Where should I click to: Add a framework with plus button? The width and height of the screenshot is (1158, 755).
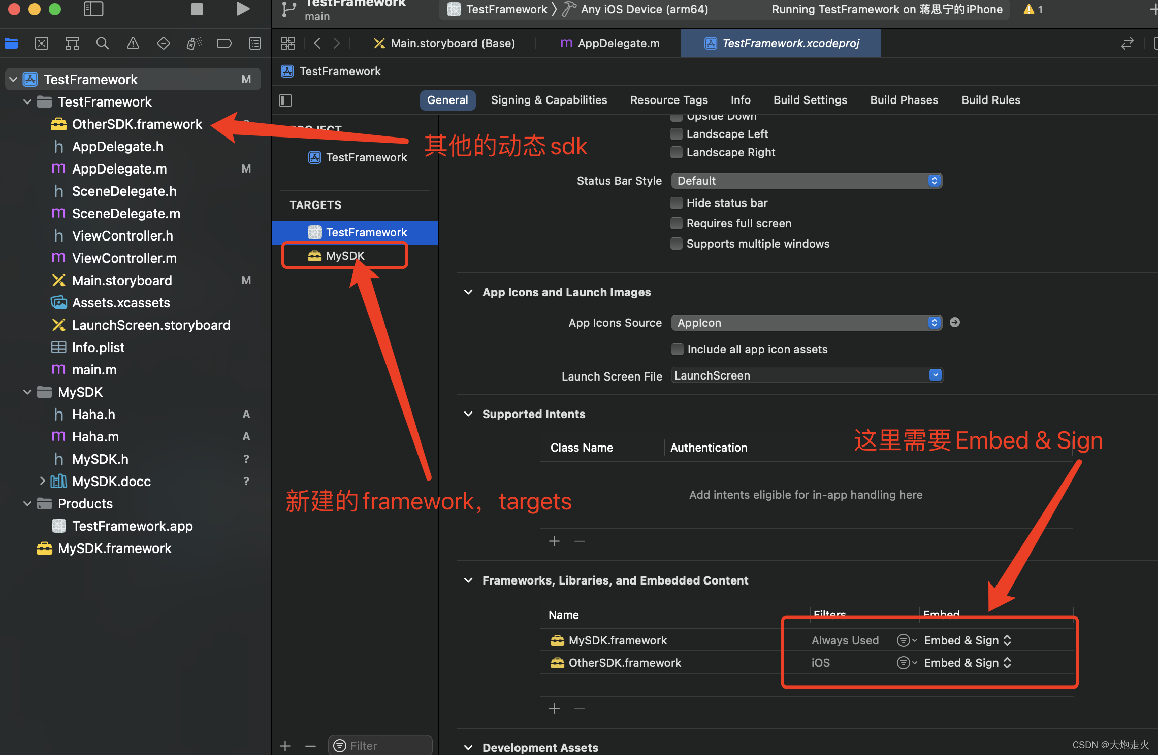[554, 708]
